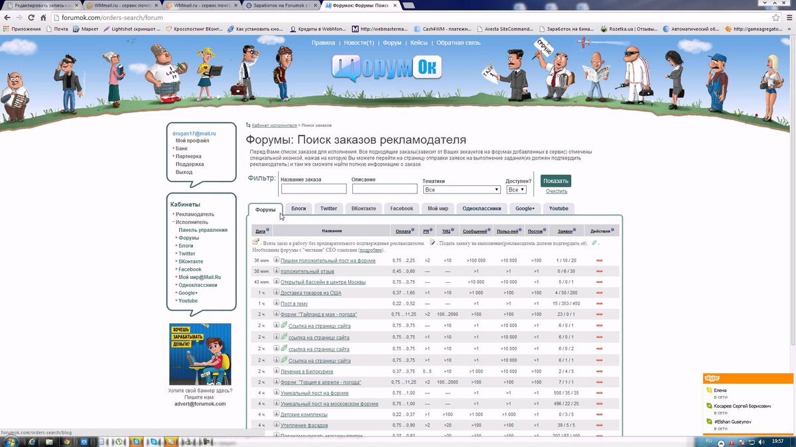Open Мой профайл in the sidebar
Viewport: 796px width, 447px height.
[x=192, y=140]
